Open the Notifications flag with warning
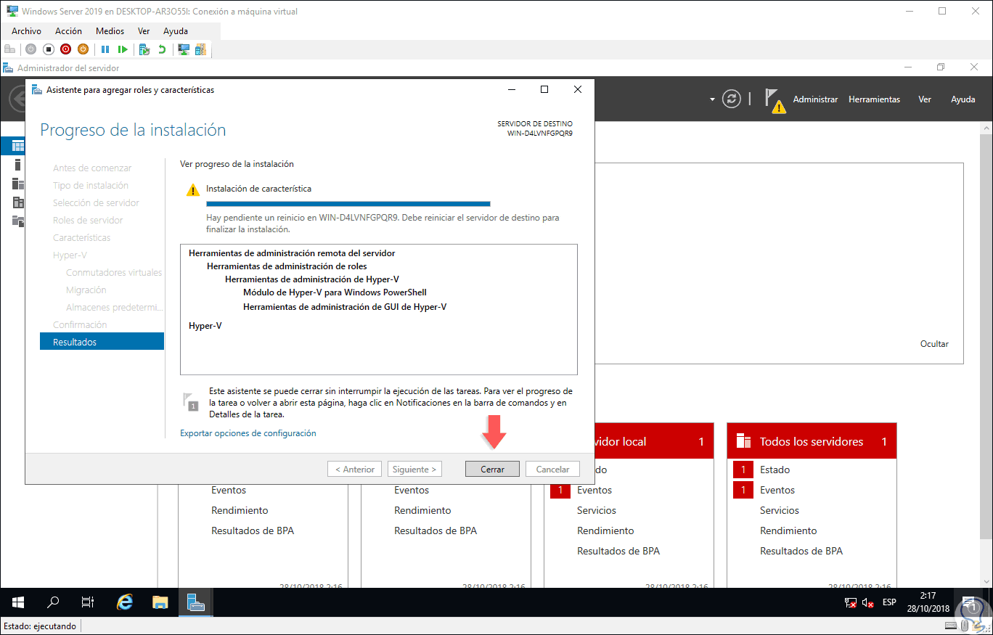Image resolution: width=993 pixels, height=635 pixels. tap(775, 101)
